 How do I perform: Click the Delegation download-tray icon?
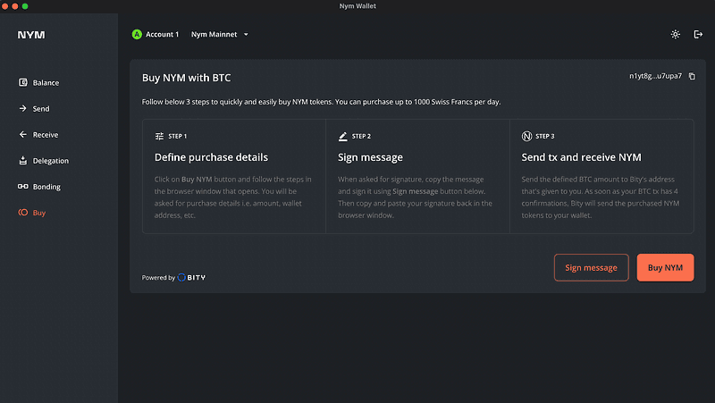point(23,160)
